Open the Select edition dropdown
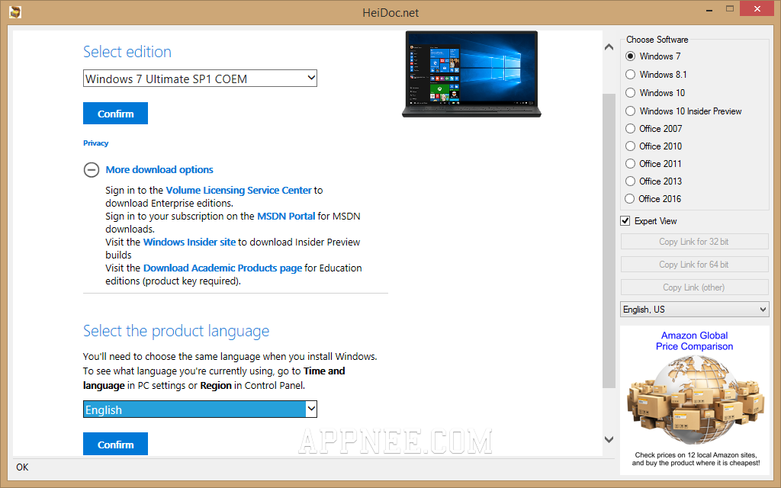This screenshot has height=488, width=781. click(x=200, y=79)
